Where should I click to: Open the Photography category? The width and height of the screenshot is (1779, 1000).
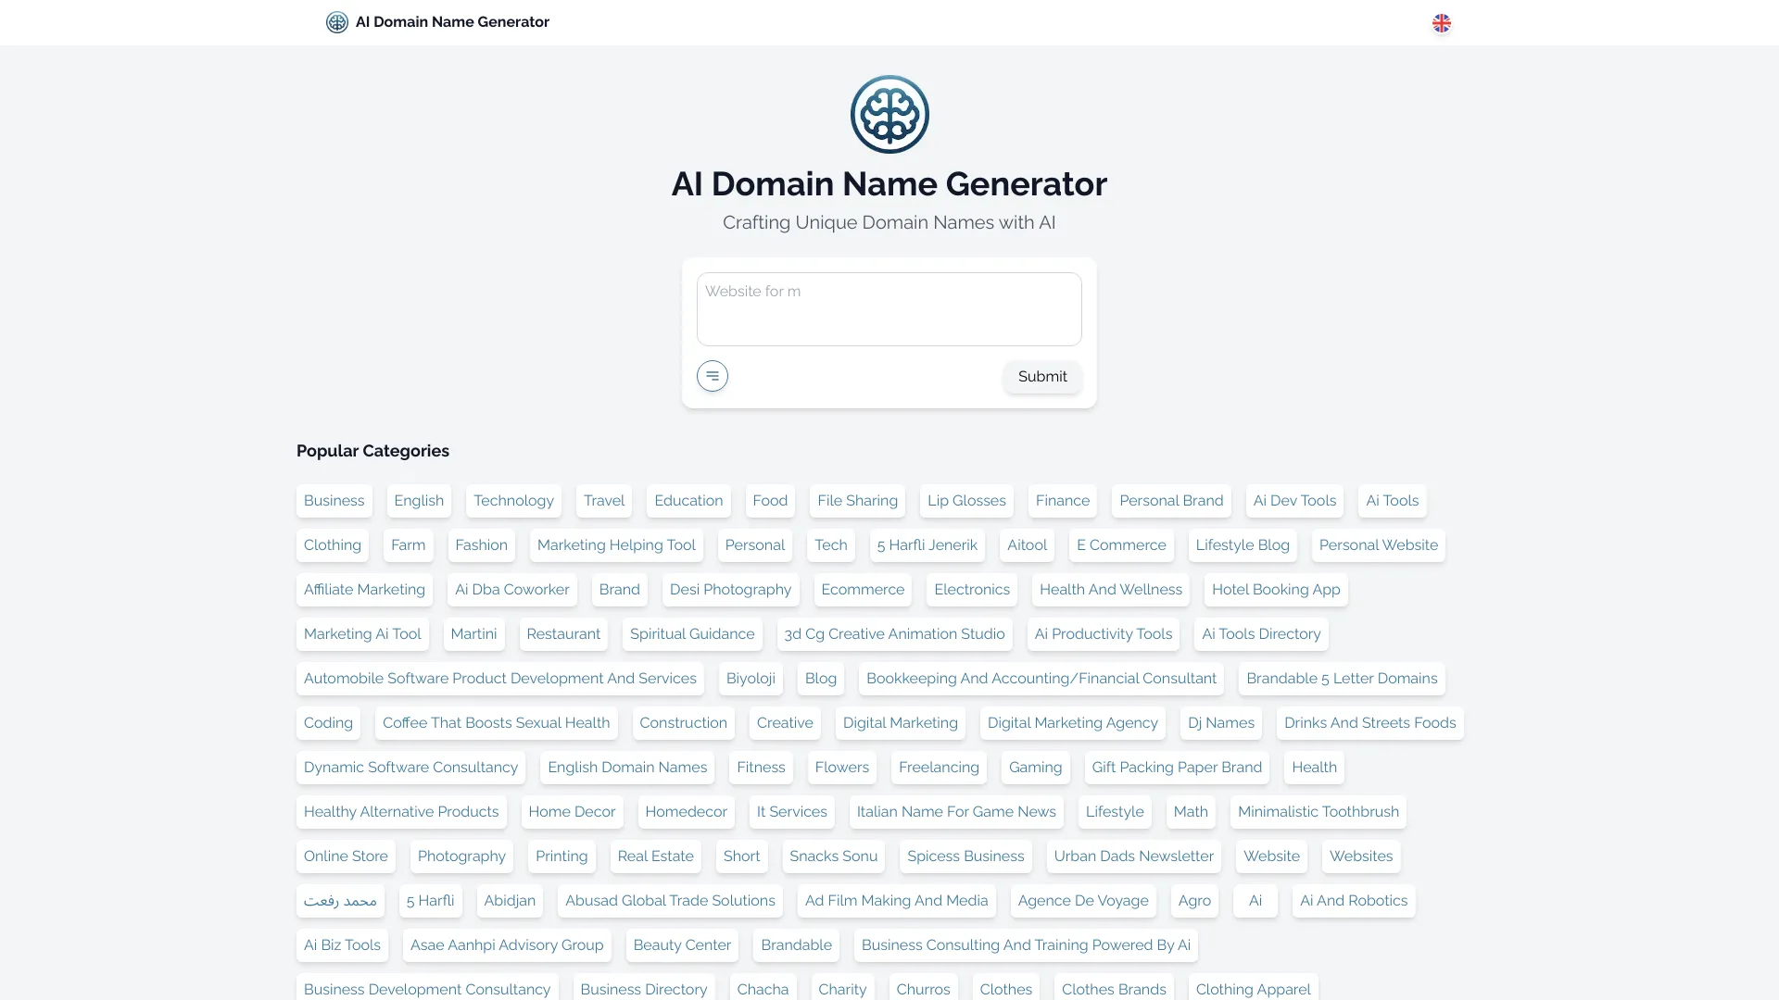[461, 856]
